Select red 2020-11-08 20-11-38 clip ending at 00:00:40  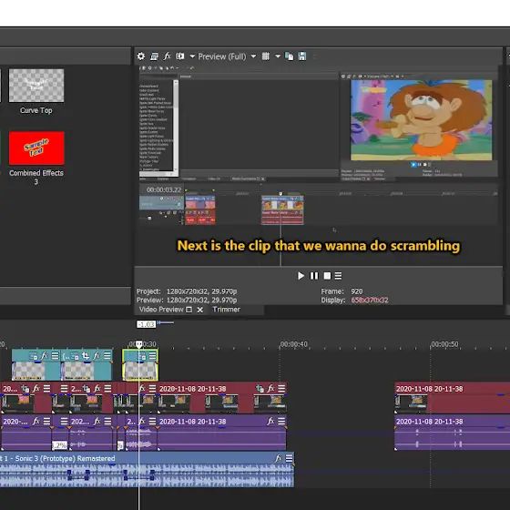222,397
